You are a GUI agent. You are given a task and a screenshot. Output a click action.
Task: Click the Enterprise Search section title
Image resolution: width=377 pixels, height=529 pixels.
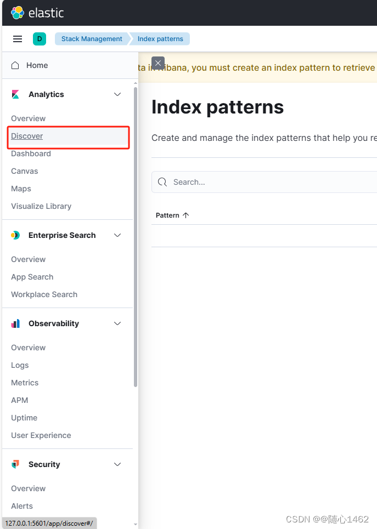(x=62, y=235)
